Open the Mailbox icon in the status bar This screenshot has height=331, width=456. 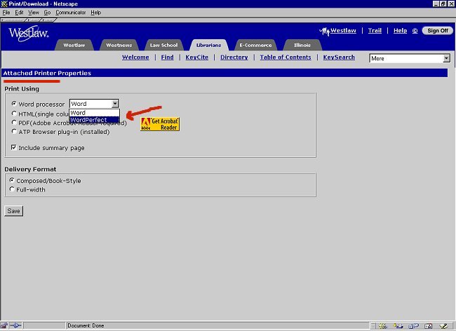pyautogui.click(x=397, y=325)
